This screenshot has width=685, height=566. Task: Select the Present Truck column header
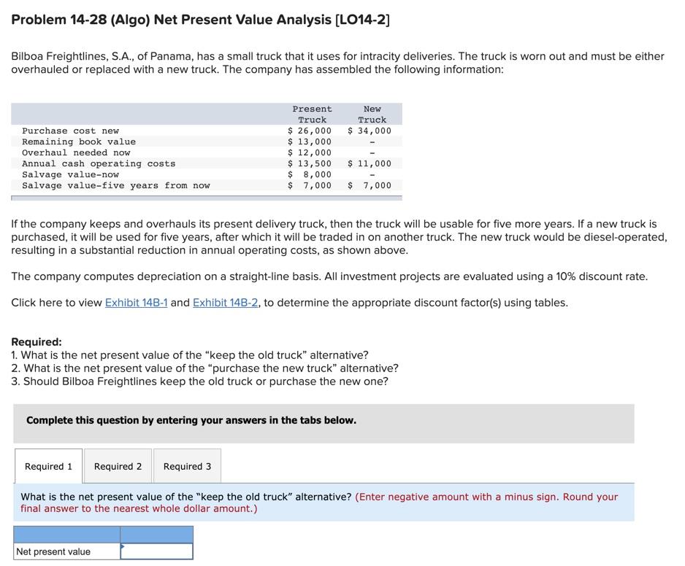(x=312, y=114)
